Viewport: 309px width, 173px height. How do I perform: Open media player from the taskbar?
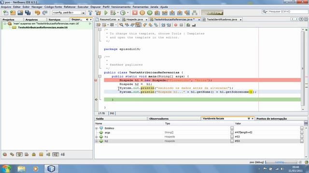tap(36, 169)
